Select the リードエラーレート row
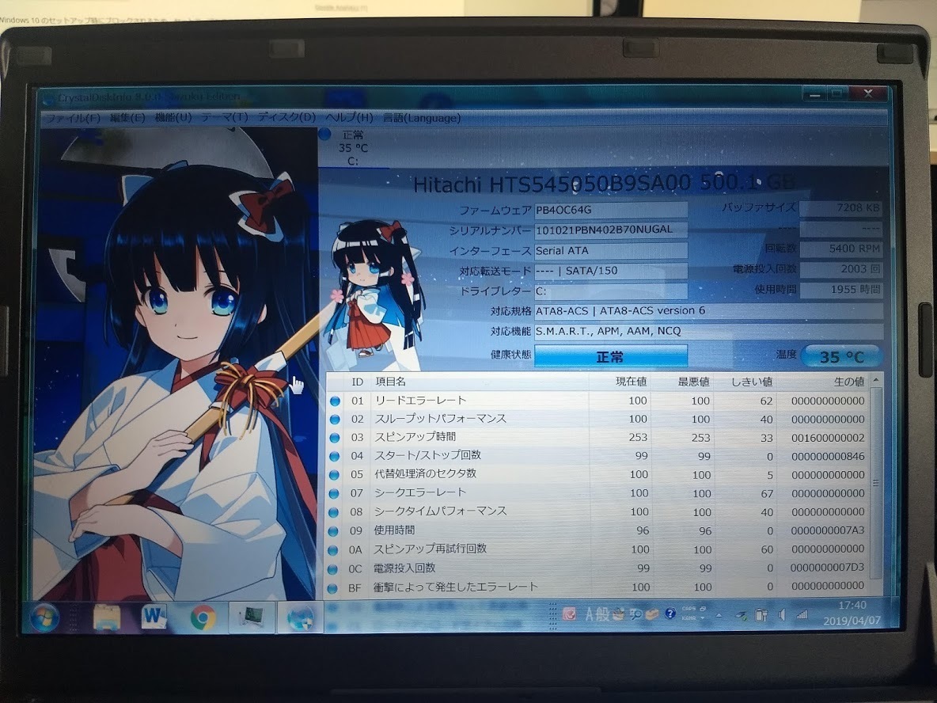 [597, 401]
